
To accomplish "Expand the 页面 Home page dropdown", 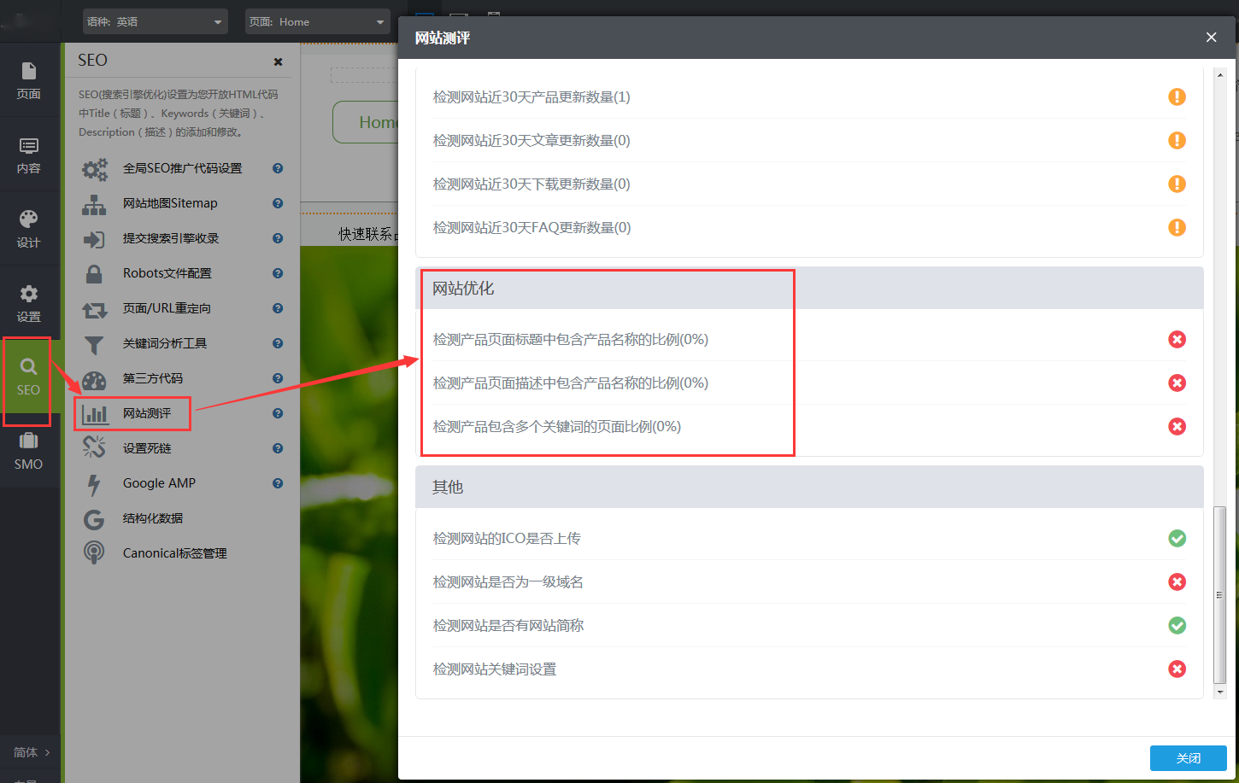I will [317, 22].
